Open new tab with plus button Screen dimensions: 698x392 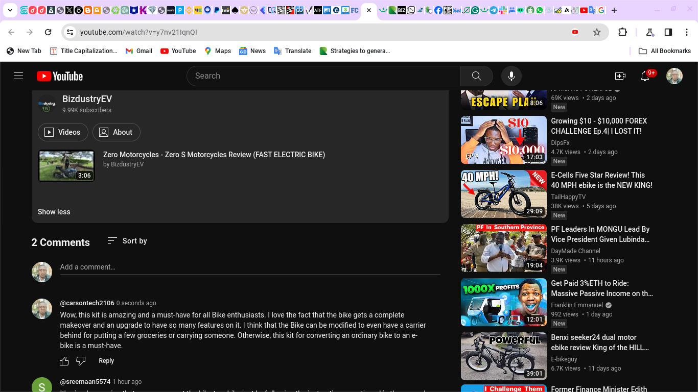[x=614, y=10]
